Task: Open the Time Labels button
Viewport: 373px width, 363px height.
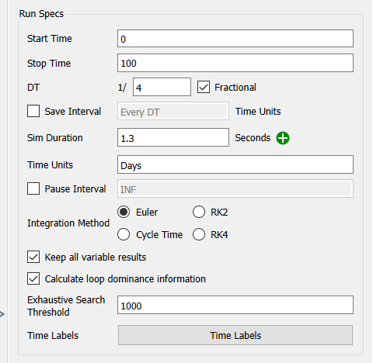Action: (235, 335)
